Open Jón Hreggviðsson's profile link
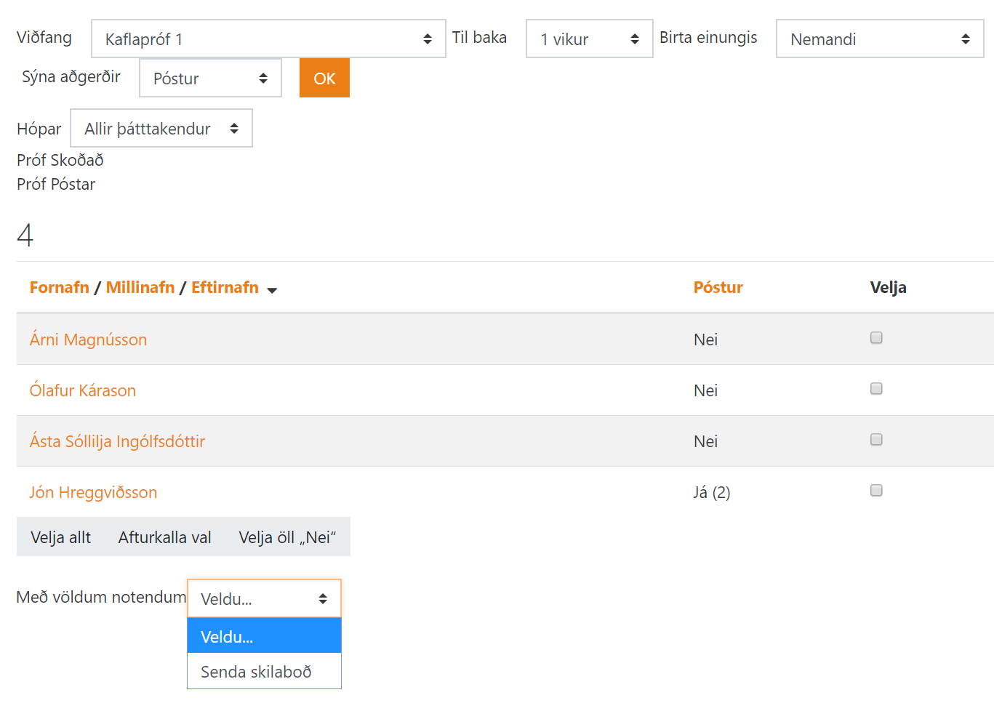 pyautogui.click(x=93, y=492)
